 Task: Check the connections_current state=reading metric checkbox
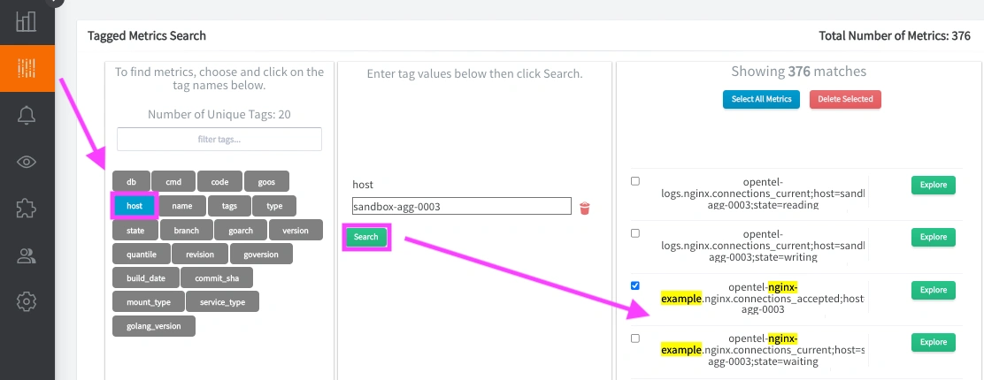click(x=635, y=181)
